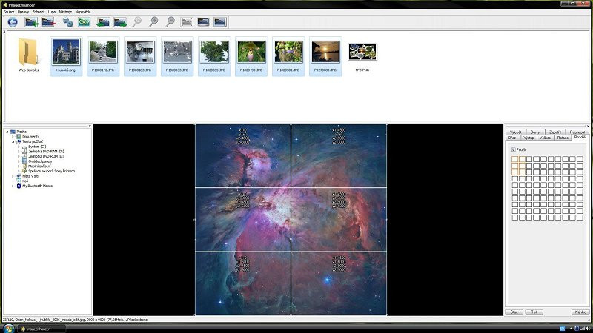
Task: Switch to the Rozdělit tab
Action: coord(580,138)
